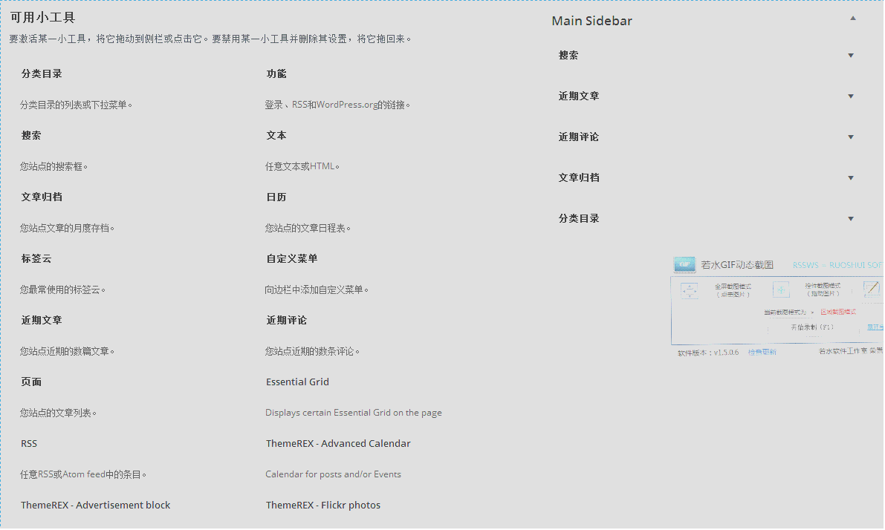Click description '您站点的文章列表。'
The height and width of the screenshot is (530, 885).
click(58, 413)
